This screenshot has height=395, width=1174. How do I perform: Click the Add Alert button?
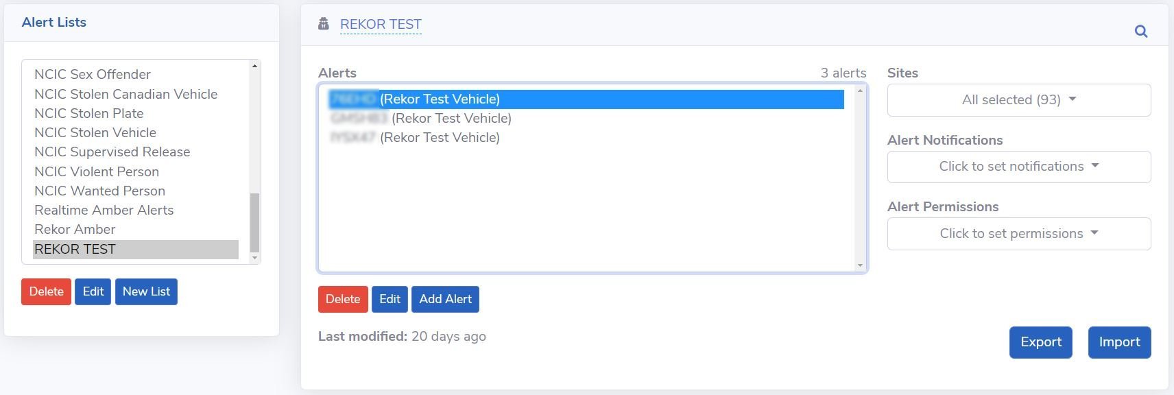click(446, 299)
